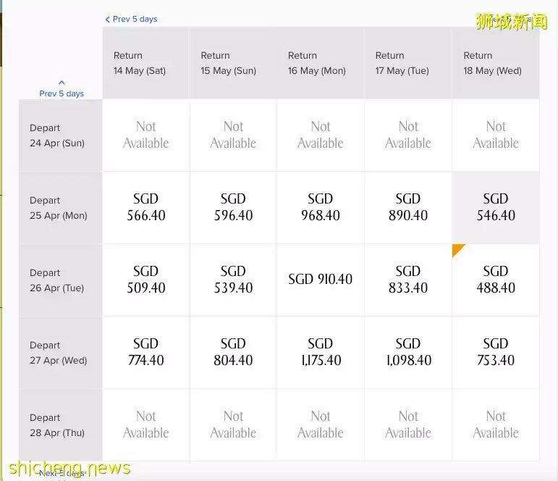Pick the SGD 509.40 fare
Viewport: 558px width, 481px height.
click(x=145, y=280)
